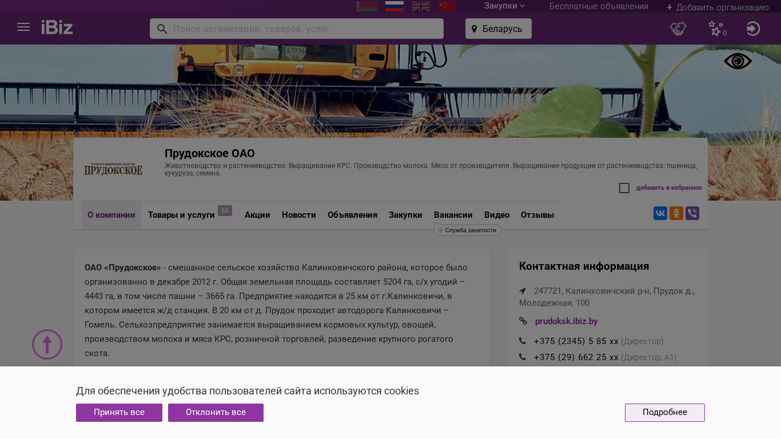Click Принять все cookies button
Screen dimensions: 781x439
click(119, 413)
